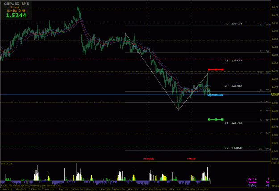Click the BASE Fibonacci level label
Image resolution: width=279 pixels, height=191 pixels.
[263, 72]
